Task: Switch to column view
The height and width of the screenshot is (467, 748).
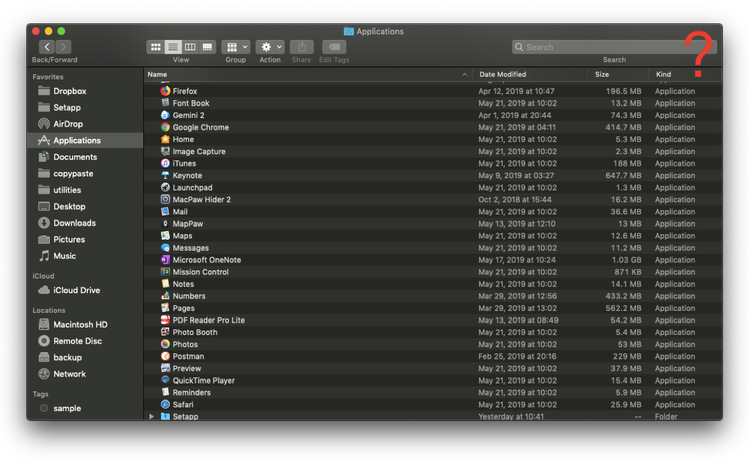Action: point(190,47)
